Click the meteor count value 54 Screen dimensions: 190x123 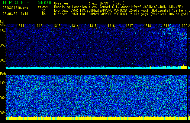pyautogui.click(x=44, y=14)
